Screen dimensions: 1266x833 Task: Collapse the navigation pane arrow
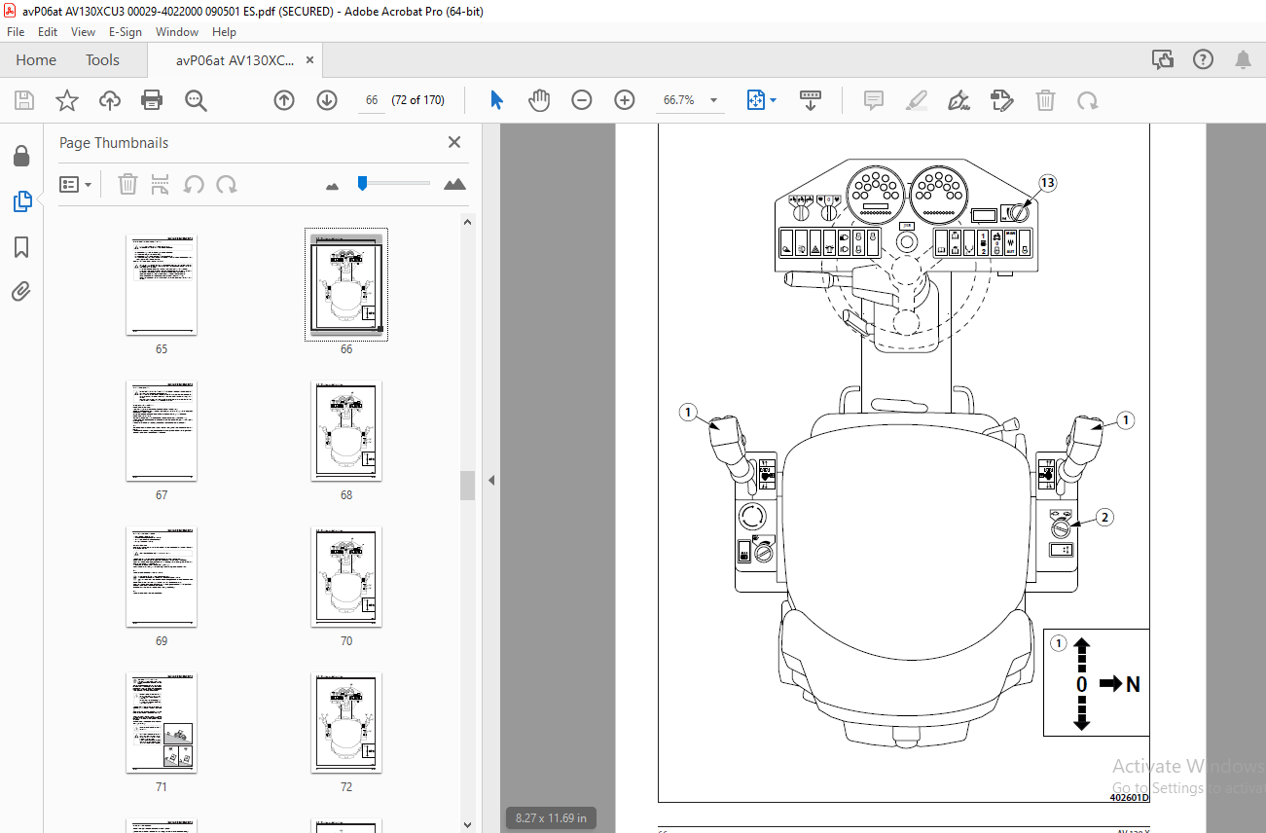pos(491,480)
